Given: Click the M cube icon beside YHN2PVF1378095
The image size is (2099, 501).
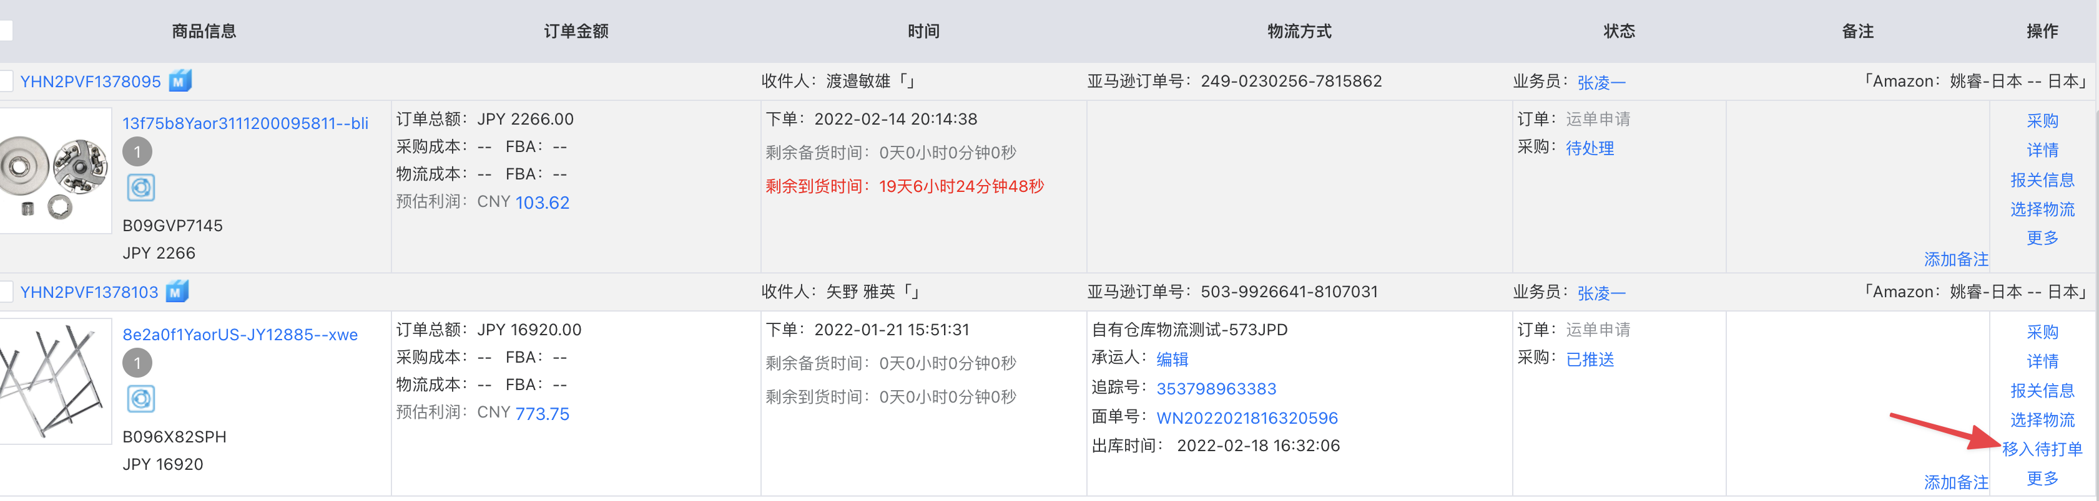Looking at the screenshot, I should (x=180, y=82).
